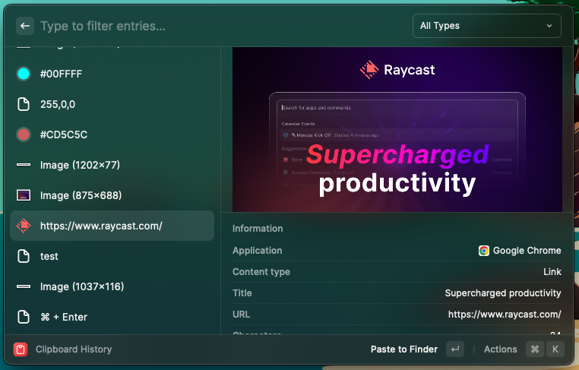Image resolution: width=579 pixels, height=370 pixels.
Task: Click the URL value in Information
Action: click(x=505, y=315)
